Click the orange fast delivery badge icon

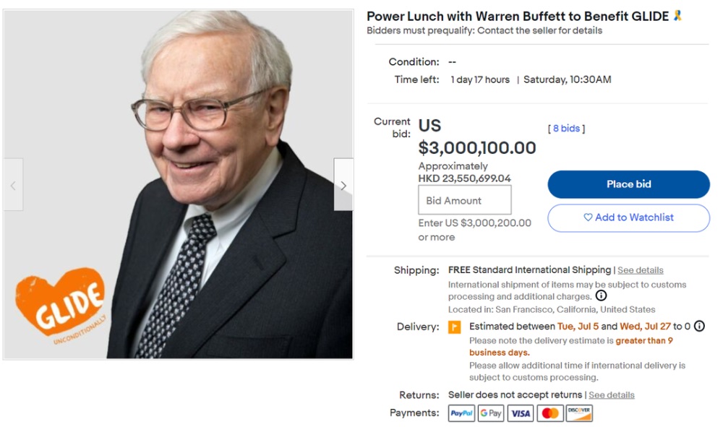pyautogui.click(x=455, y=327)
